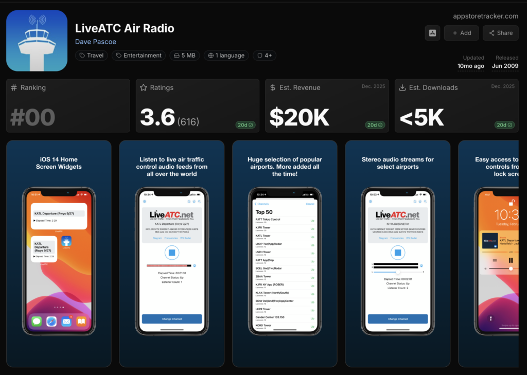The width and height of the screenshot is (527, 375).
Task: Click the star icon beside Ratings
Action: (144, 88)
